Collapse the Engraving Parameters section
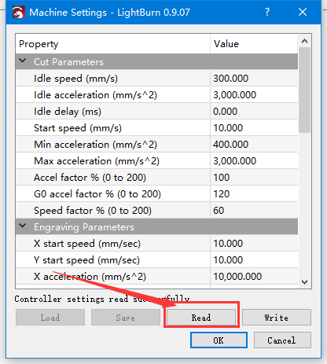327x364 pixels. point(23,226)
